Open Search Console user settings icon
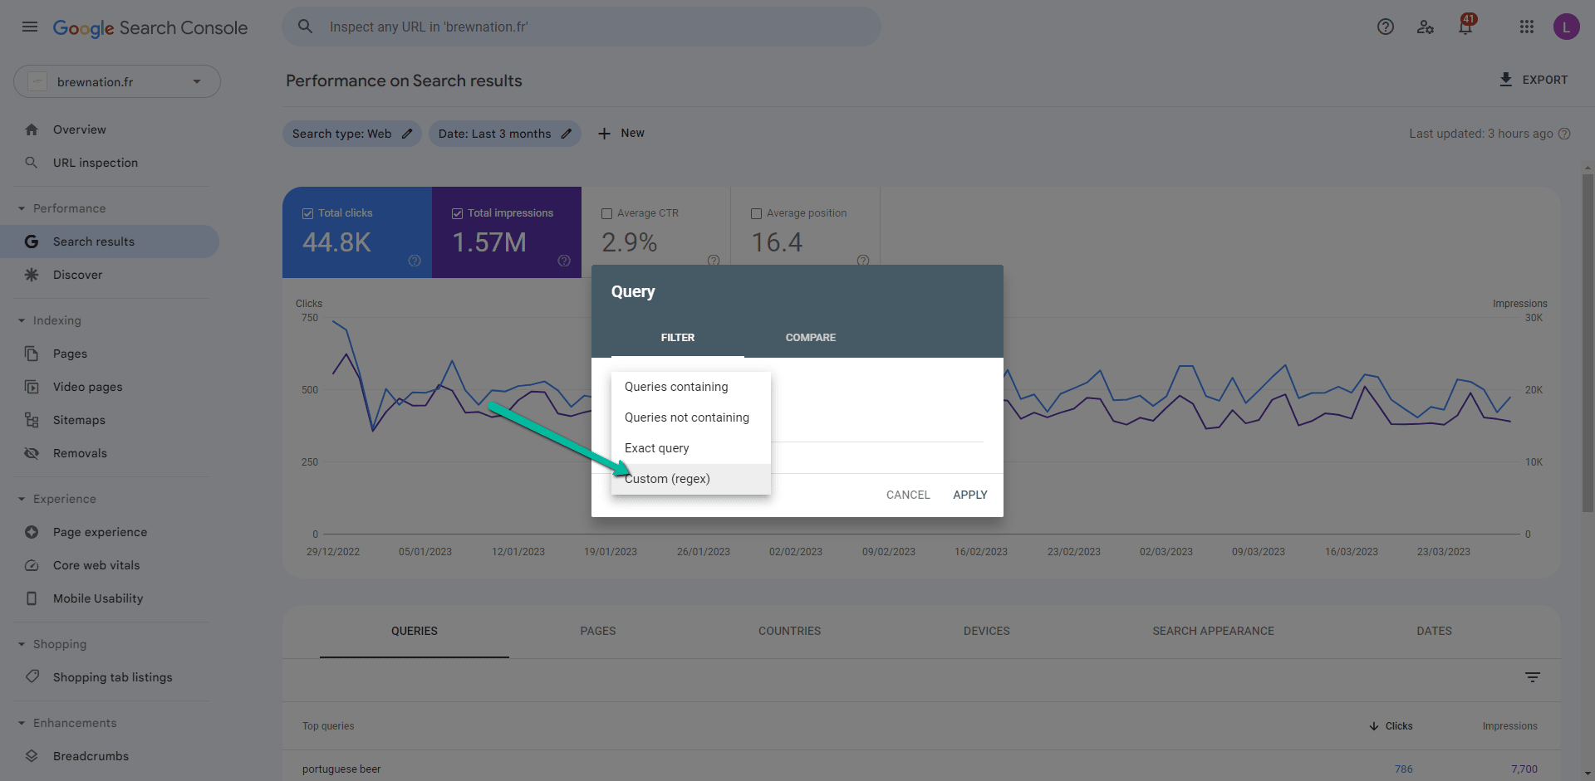This screenshot has height=781, width=1595. tap(1426, 27)
